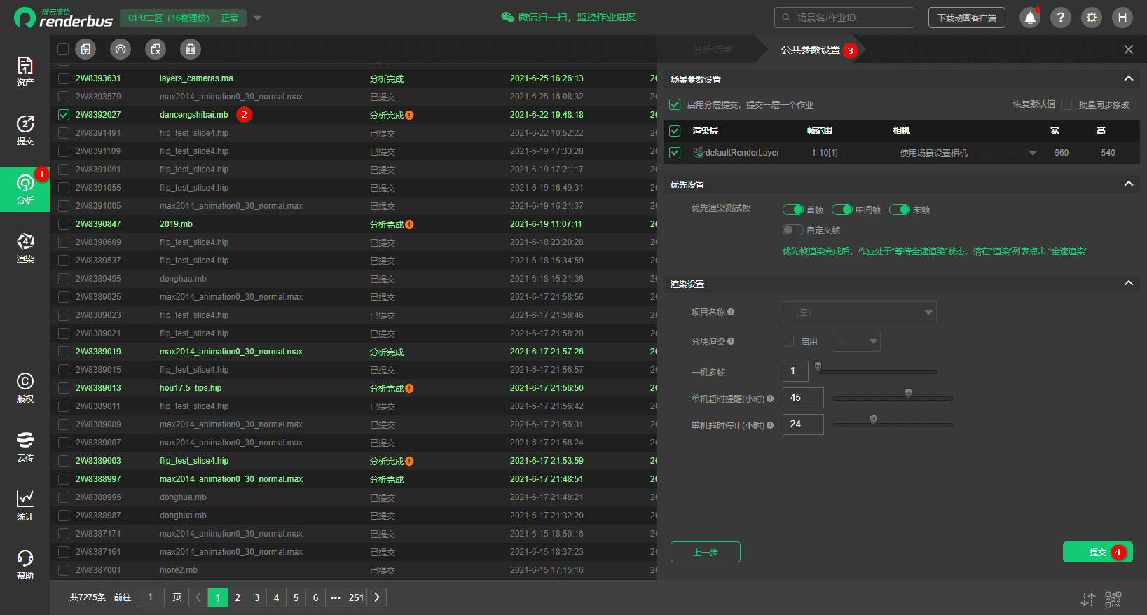The image size is (1147, 615).
Task: Enable the 自定义帧 custom frame toggle
Action: click(793, 230)
